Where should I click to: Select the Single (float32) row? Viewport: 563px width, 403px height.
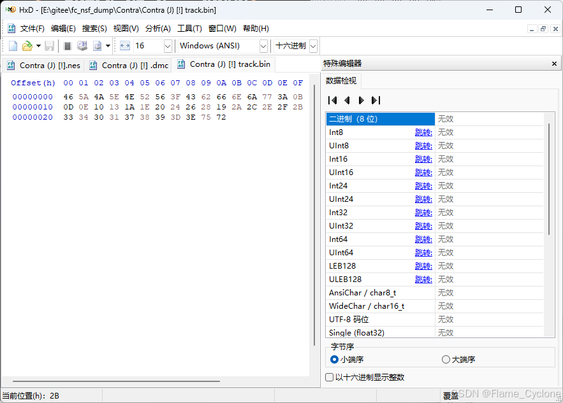click(x=435, y=333)
